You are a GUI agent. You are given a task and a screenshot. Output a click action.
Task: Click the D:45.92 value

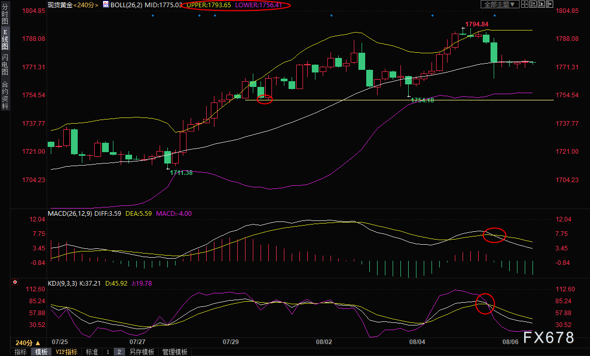(x=116, y=284)
